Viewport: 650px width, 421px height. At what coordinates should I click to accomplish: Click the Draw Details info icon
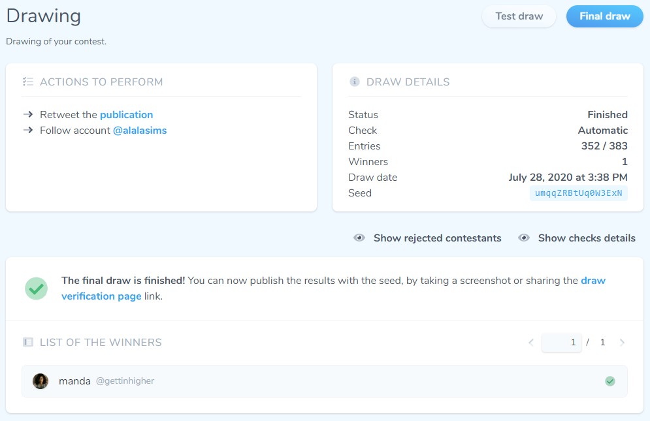pos(355,82)
